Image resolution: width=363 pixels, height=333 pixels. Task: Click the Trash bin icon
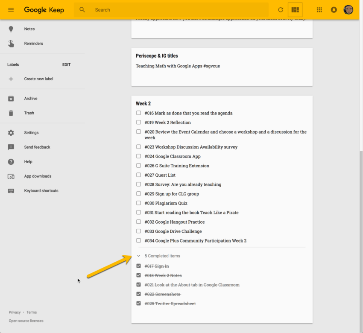point(11,113)
